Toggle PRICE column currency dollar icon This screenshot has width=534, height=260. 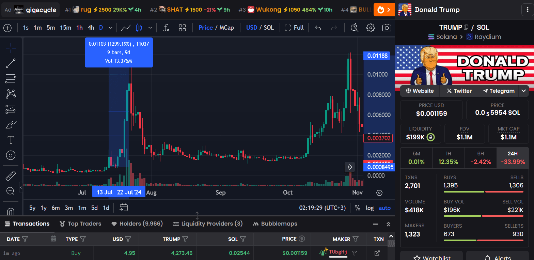point(302,239)
